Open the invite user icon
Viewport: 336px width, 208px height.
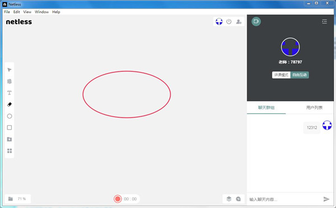point(239,22)
